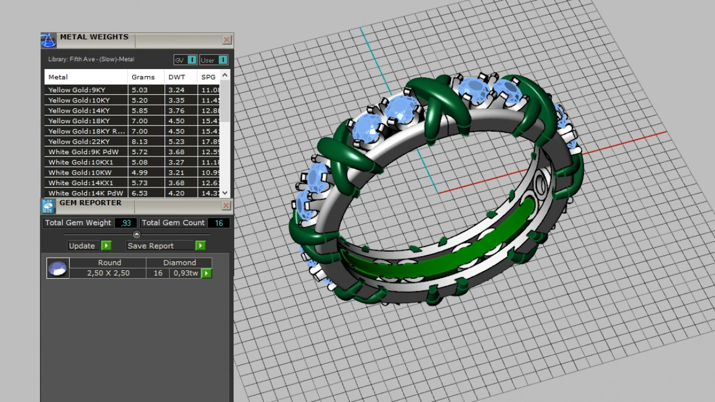Close the Metal Weights panel
Viewport: 715px width, 402px height.
pos(226,40)
